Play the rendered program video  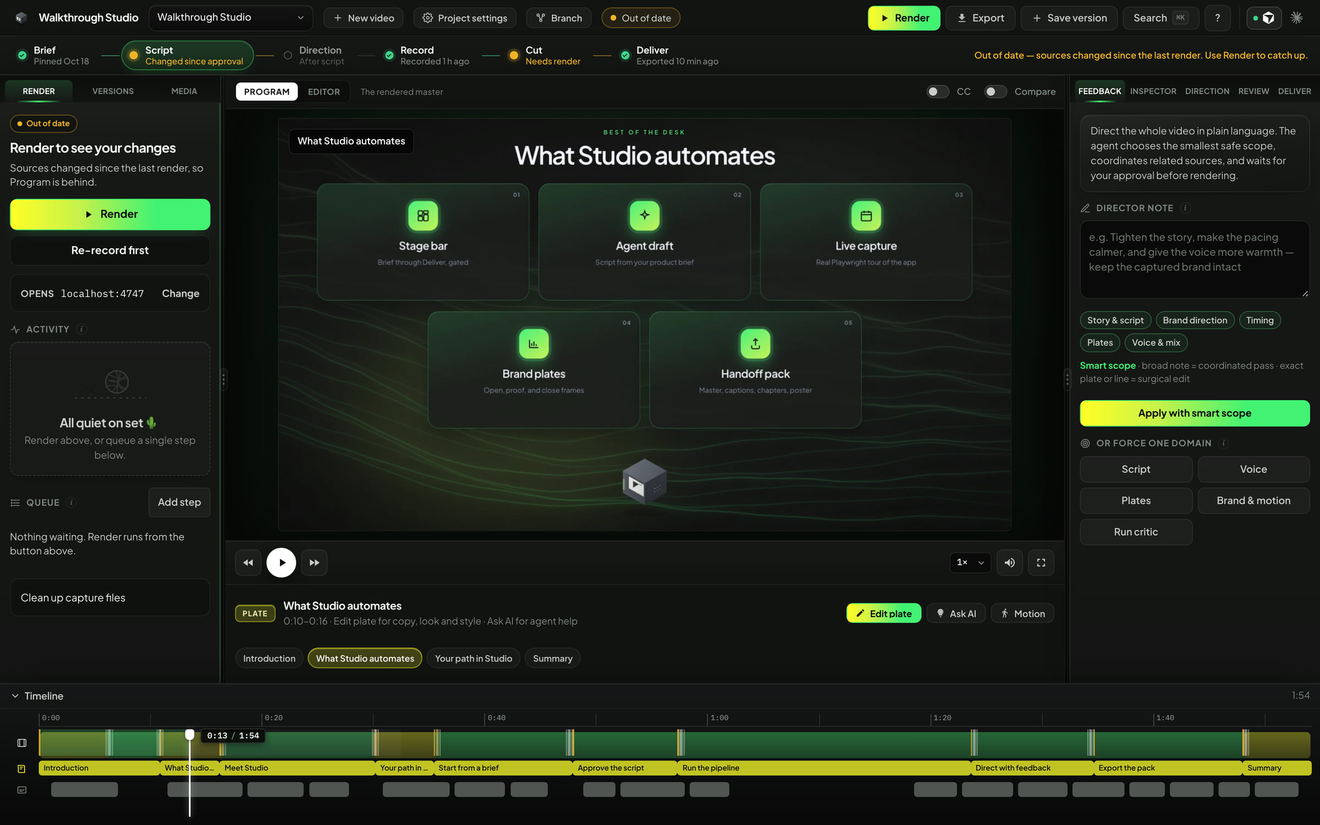coord(281,562)
